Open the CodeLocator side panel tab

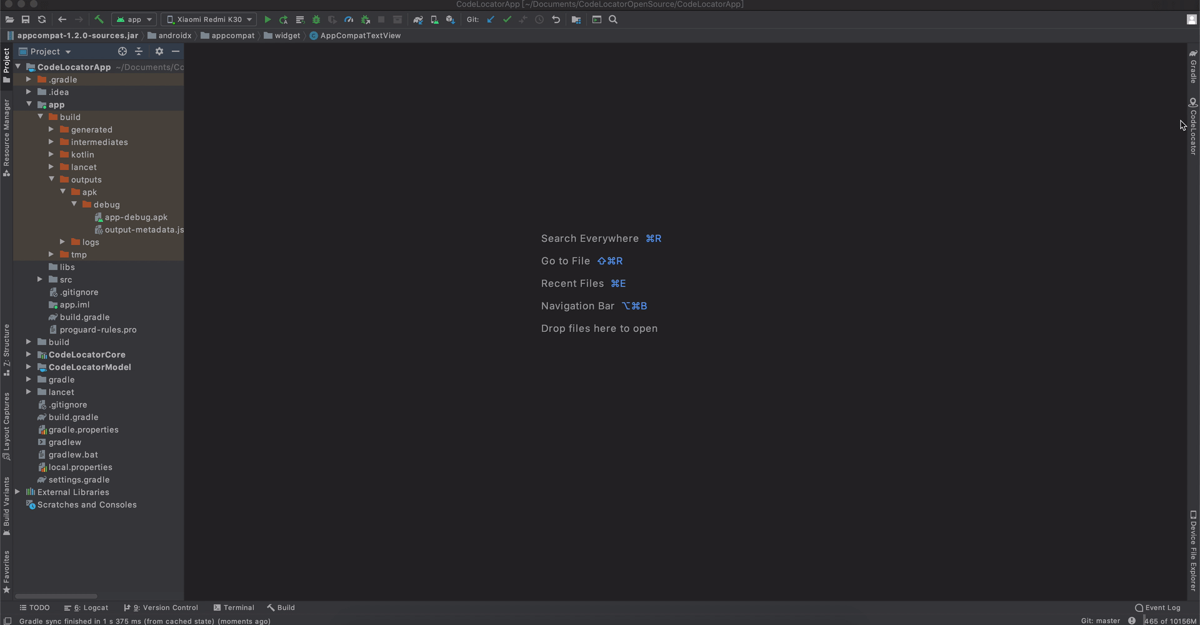tap(1192, 126)
